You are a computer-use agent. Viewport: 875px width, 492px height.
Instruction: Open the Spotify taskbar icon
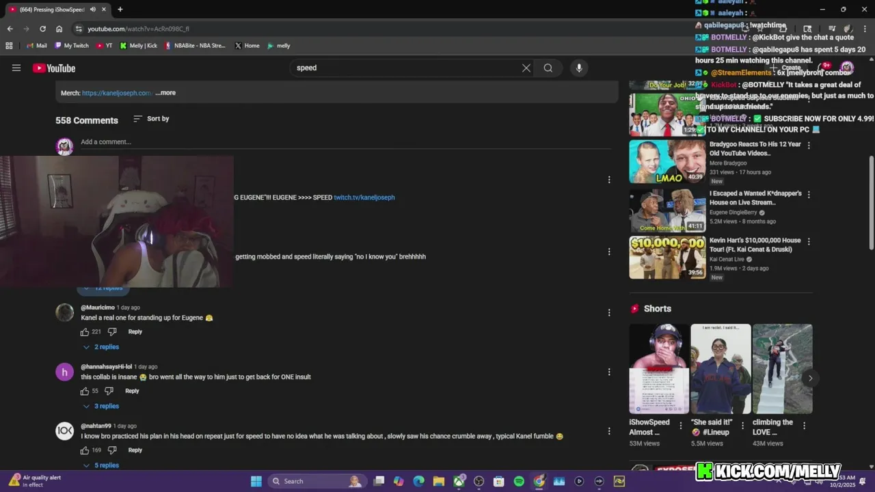[519, 481]
